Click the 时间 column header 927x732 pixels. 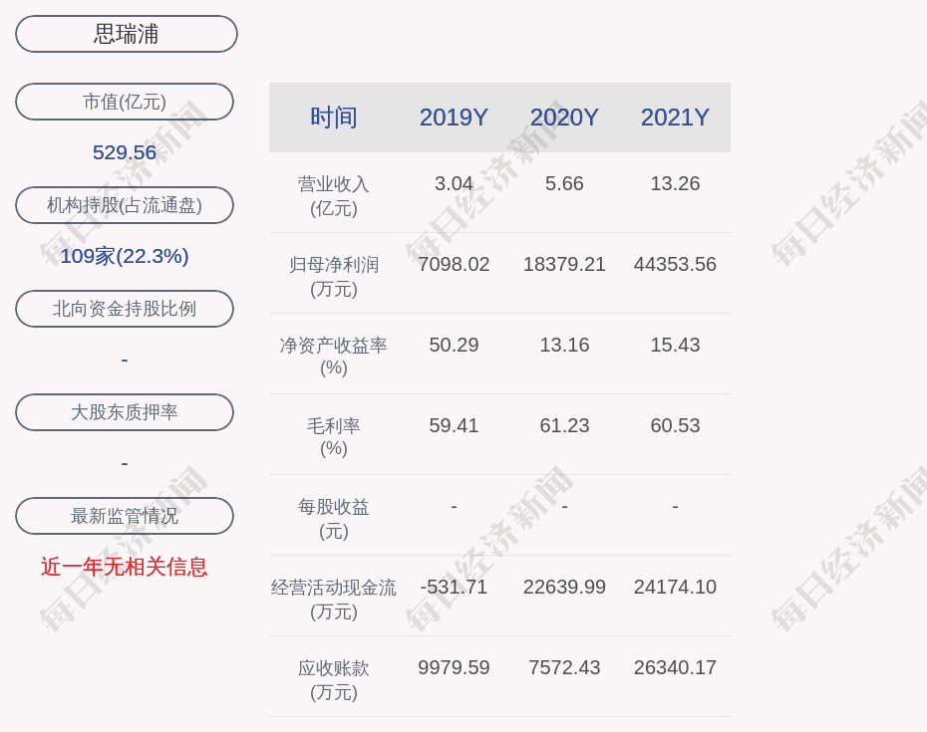point(334,117)
